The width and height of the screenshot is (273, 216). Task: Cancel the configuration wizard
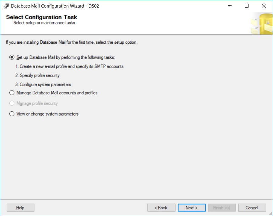[x=252, y=208]
